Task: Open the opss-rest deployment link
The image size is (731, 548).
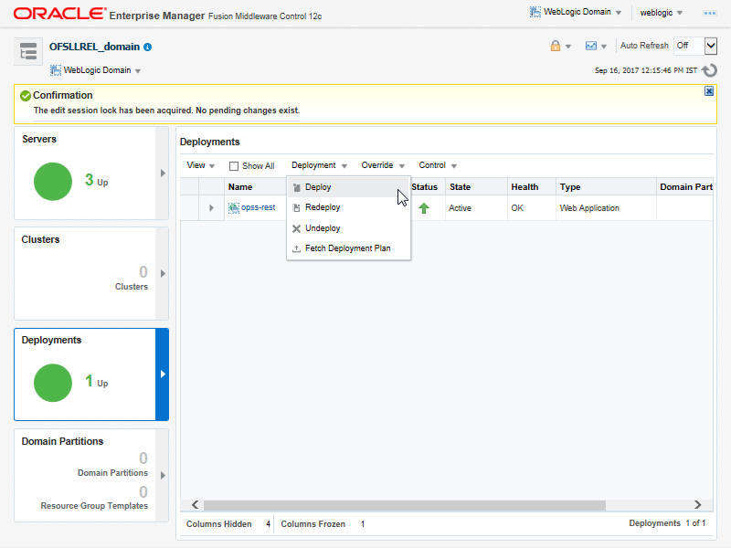Action: click(x=259, y=208)
